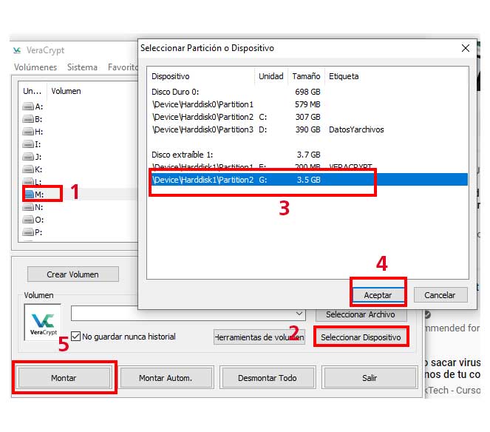Click the Desmontar Todo button
490x432 pixels.
point(268,378)
